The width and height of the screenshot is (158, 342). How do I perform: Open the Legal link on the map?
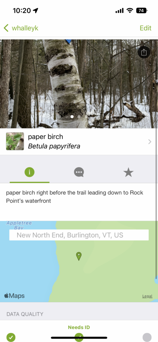[147, 296]
